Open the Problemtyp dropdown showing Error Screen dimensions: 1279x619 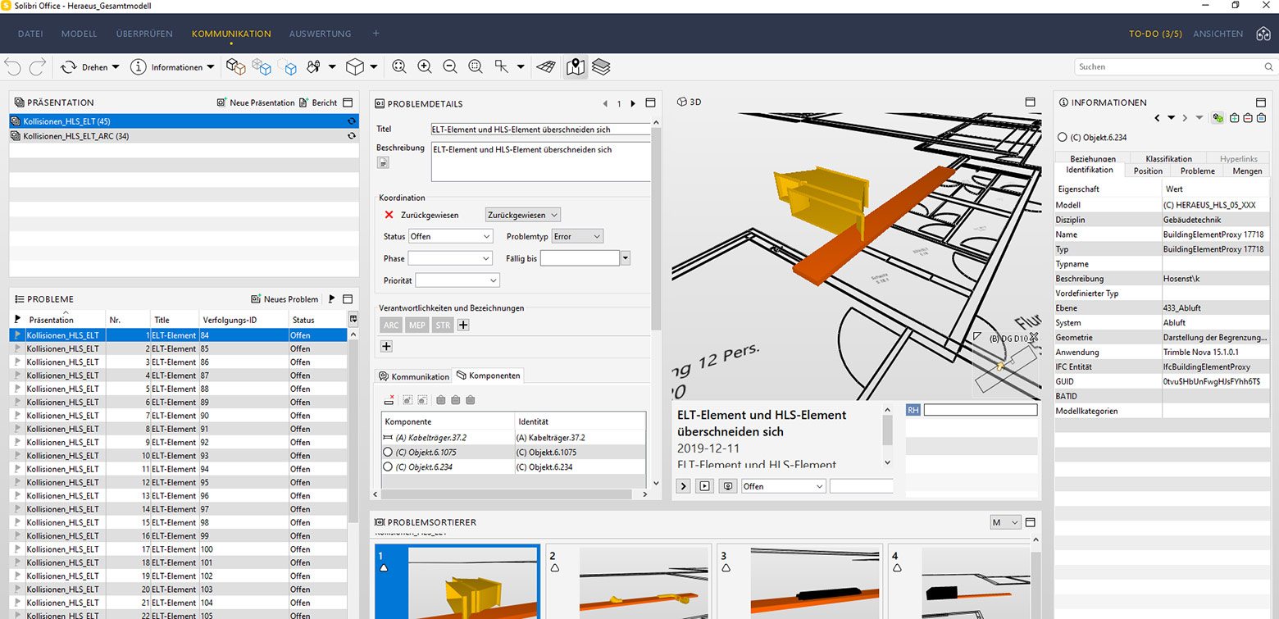[577, 236]
